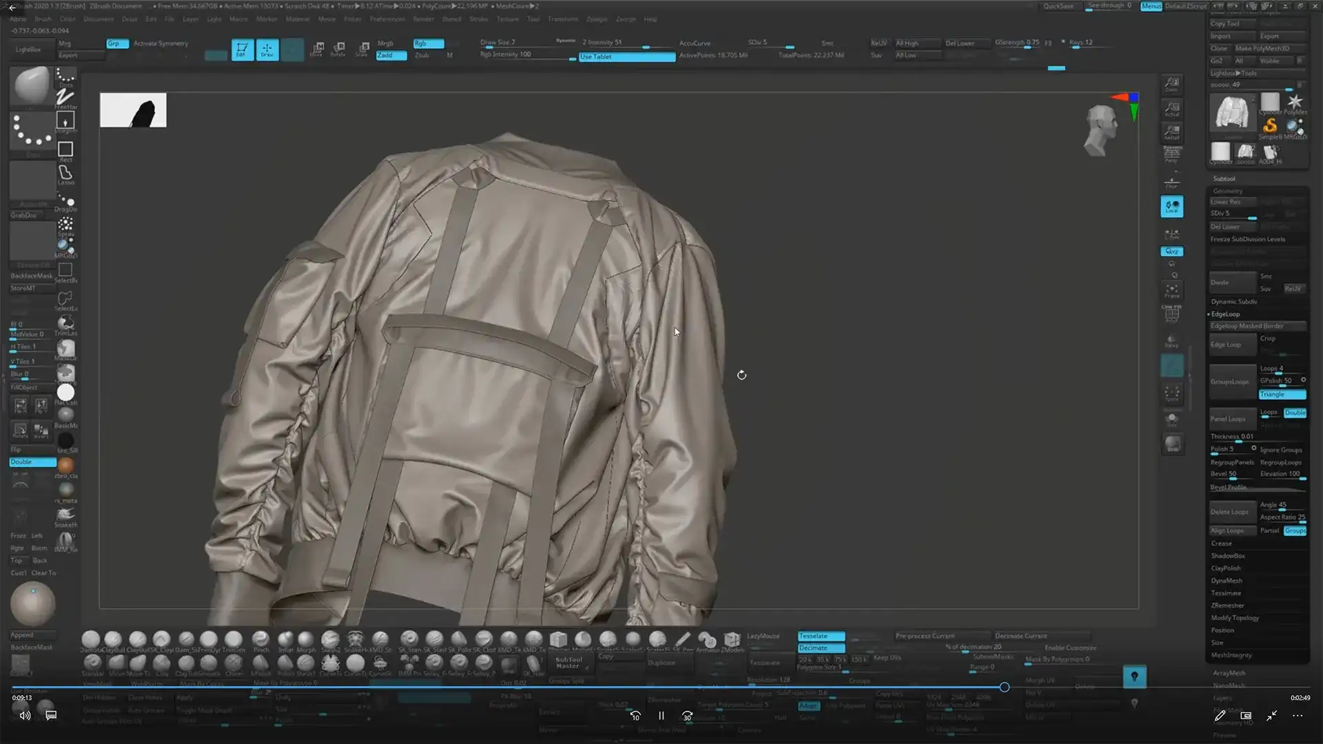Click the Frame view icon

(1171, 290)
